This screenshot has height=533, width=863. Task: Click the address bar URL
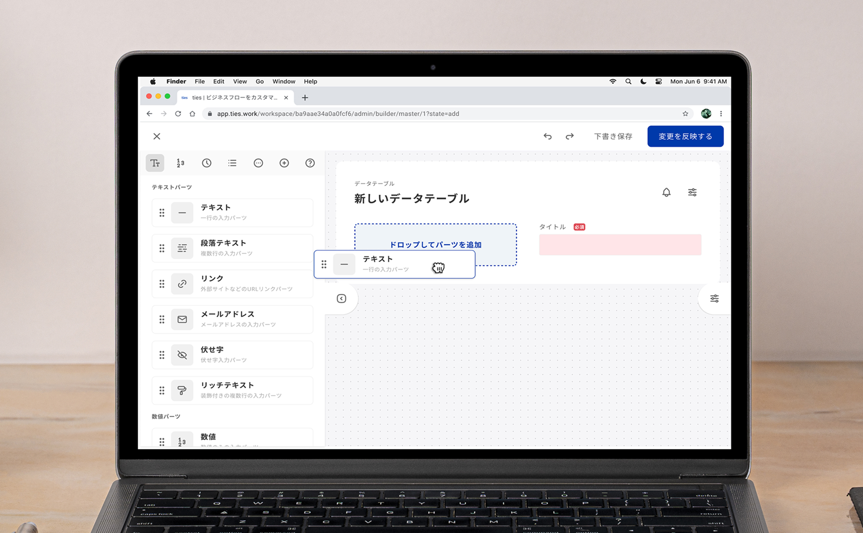point(338,114)
